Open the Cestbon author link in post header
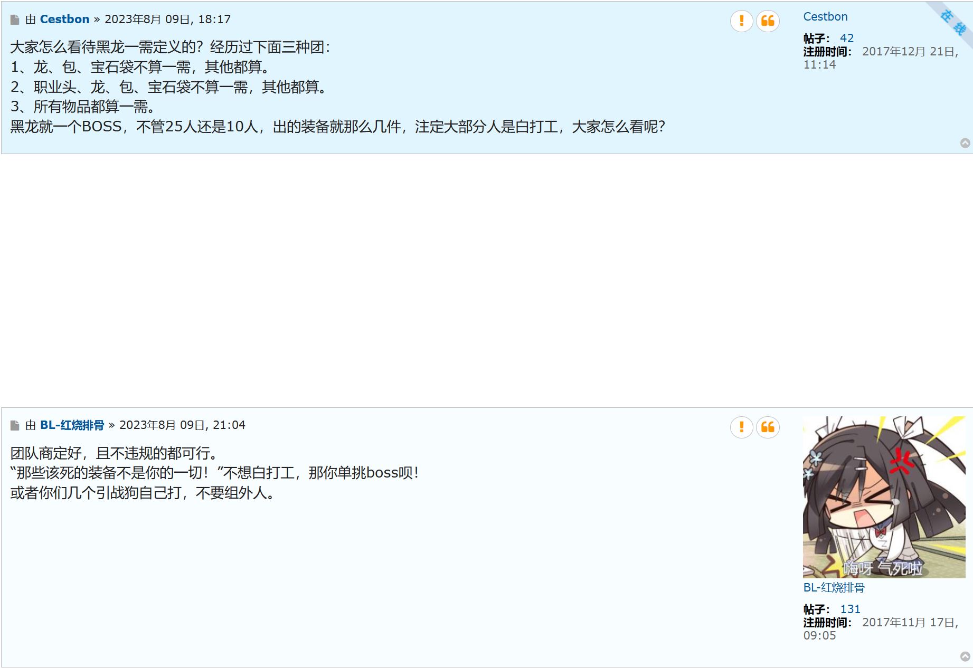 64,20
